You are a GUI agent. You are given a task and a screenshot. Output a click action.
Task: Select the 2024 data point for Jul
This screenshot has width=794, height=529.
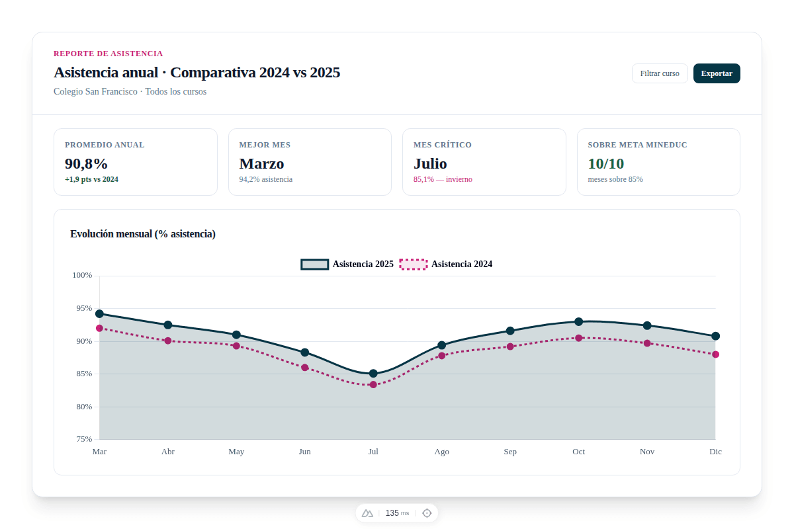pyautogui.click(x=373, y=384)
